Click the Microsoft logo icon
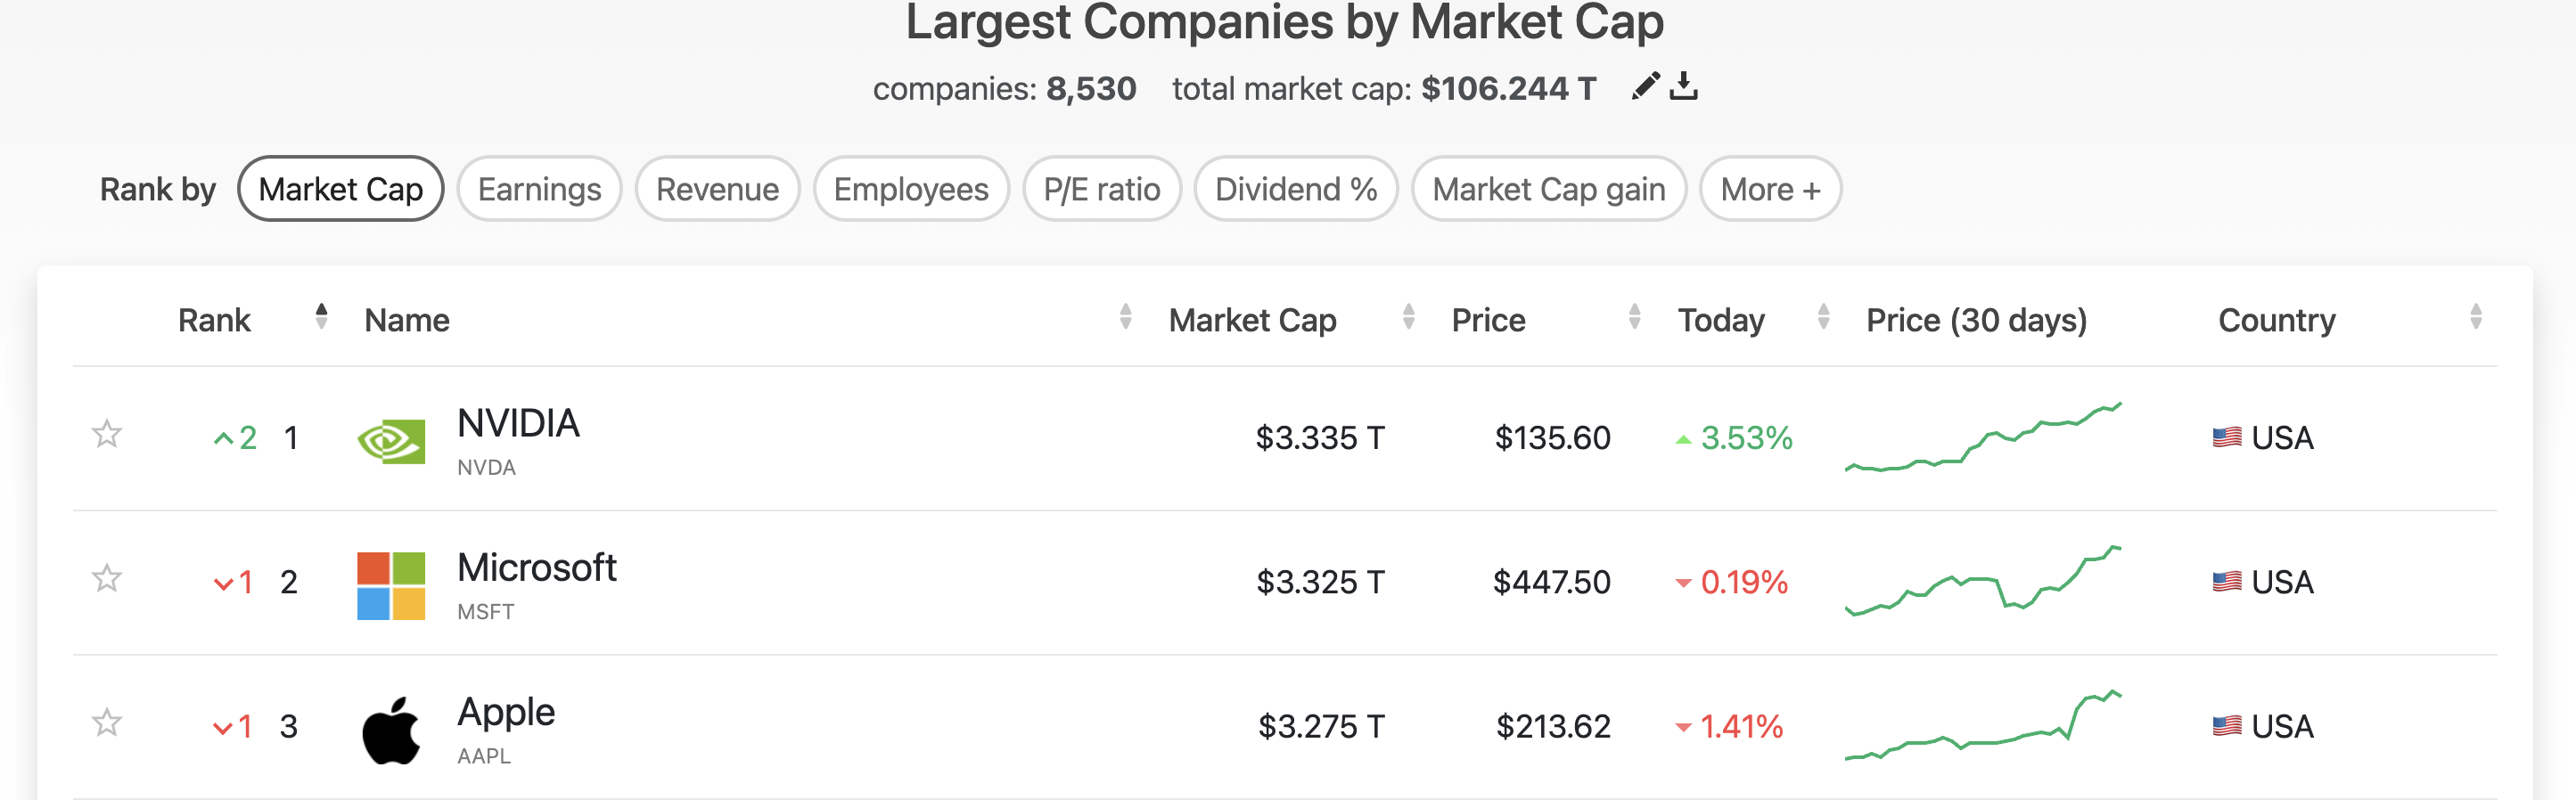The height and width of the screenshot is (800, 2576). pos(391,585)
